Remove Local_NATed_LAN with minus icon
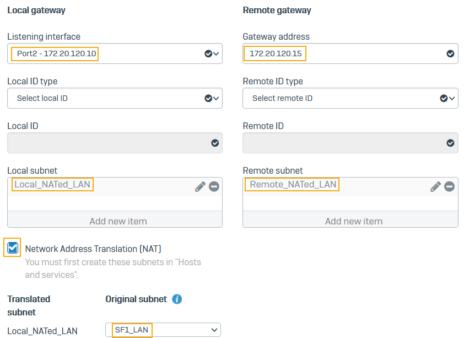Screen dimensions: 464x338 (x=214, y=186)
